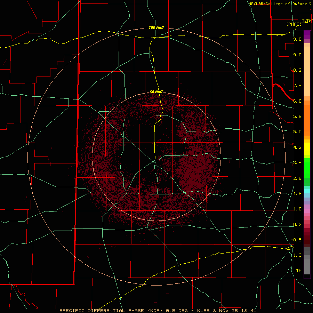Select the 2.6 value on the color scale

tap(297, 178)
